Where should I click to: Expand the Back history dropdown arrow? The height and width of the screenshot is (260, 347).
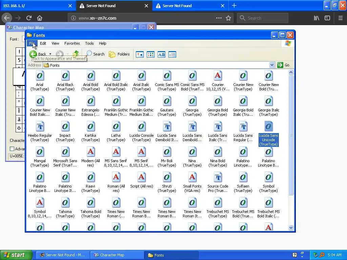coord(50,54)
